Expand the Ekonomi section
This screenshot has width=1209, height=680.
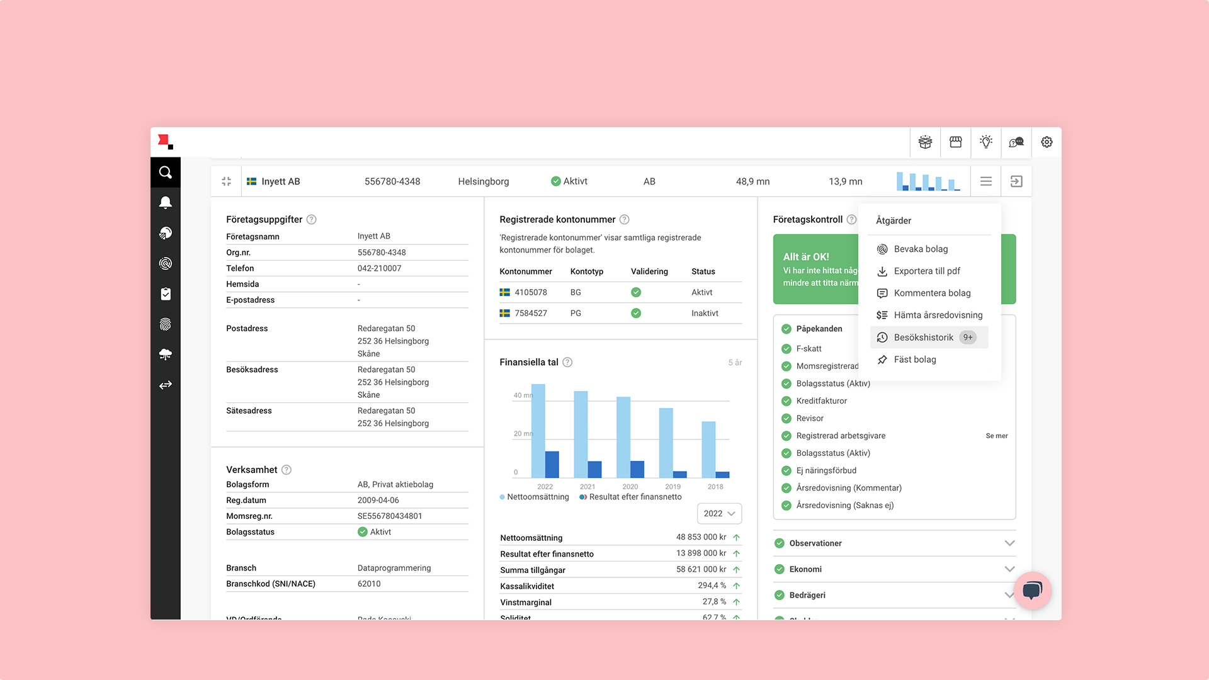(x=894, y=569)
